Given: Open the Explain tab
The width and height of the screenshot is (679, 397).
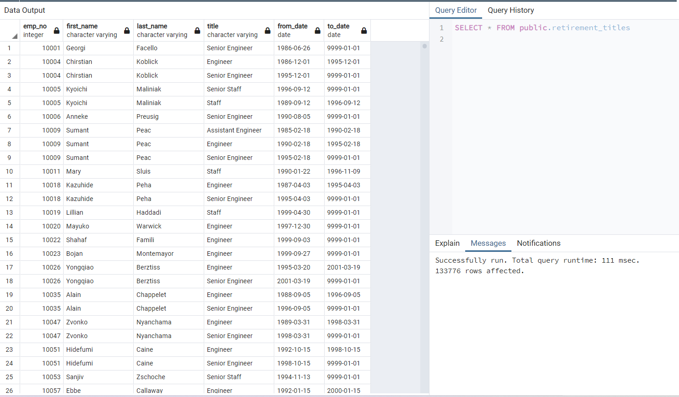Looking at the screenshot, I should [447, 243].
